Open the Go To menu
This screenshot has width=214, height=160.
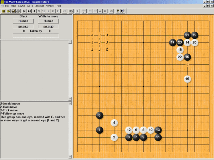(30, 6)
